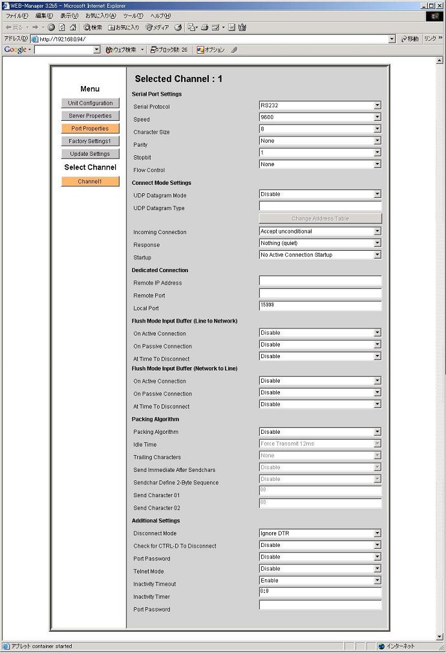
Task: Open the UDP Datagram Mode dropdown
Action: pos(320,194)
